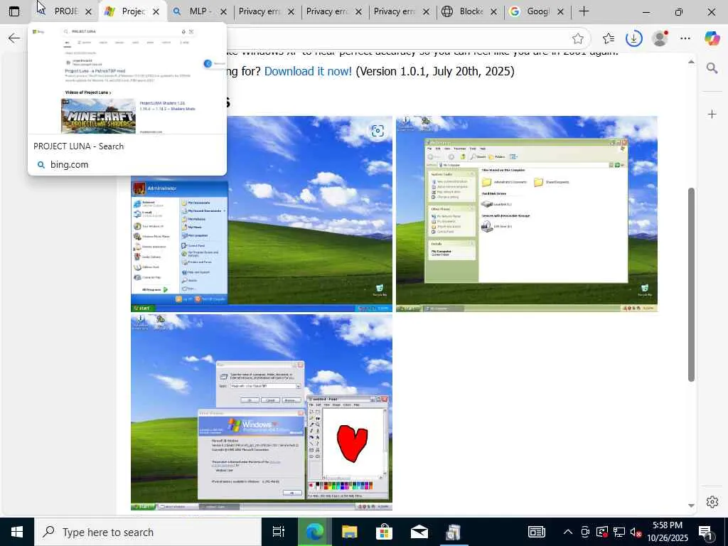Image resolution: width=728 pixels, height=546 pixels.
Task: Open the tab actions menu icon
Action: coord(14,11)
